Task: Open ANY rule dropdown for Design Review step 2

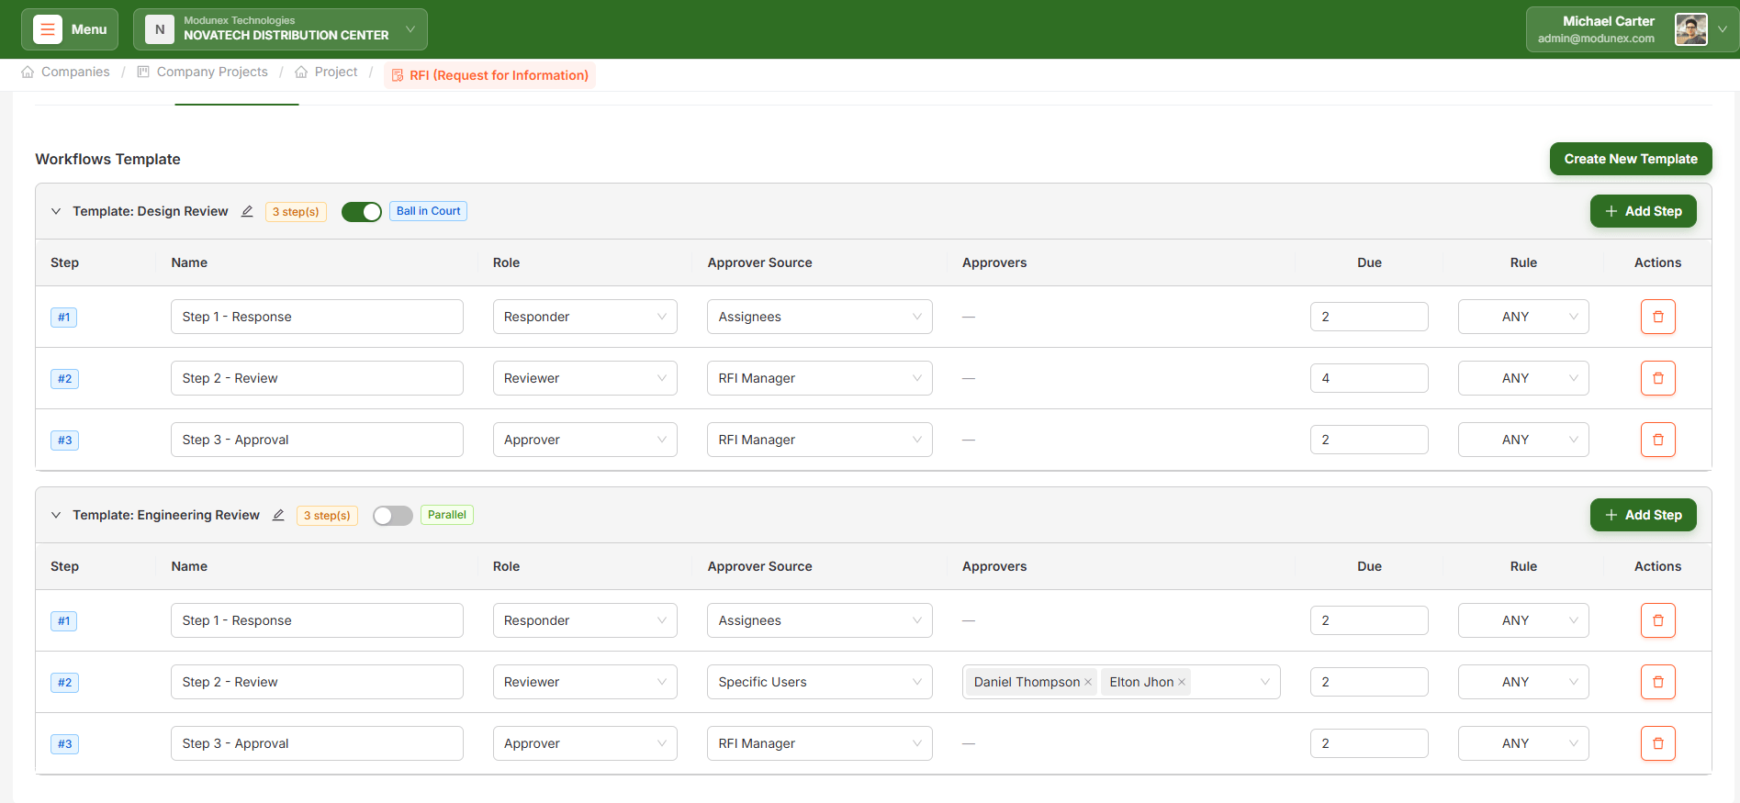Action: 1523,378
